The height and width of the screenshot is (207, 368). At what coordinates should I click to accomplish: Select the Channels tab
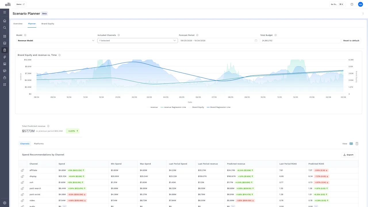25,143
